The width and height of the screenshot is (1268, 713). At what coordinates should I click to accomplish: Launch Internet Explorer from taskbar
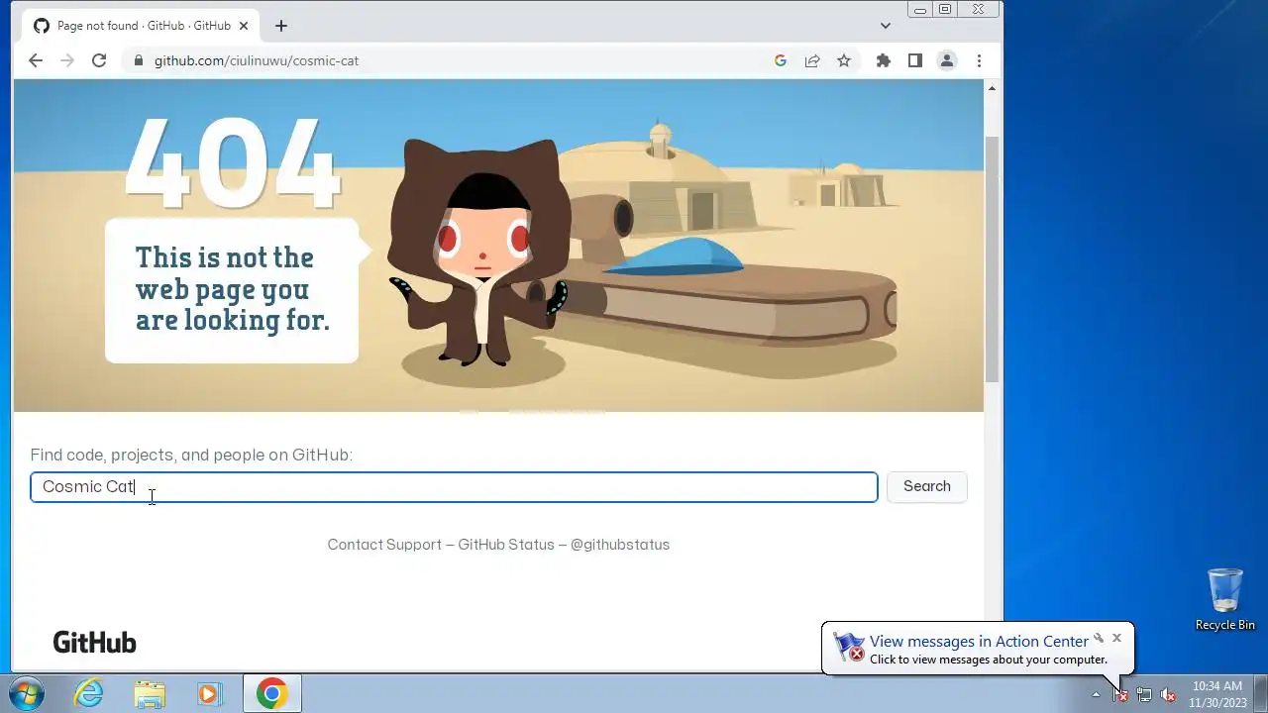(89, 693)
